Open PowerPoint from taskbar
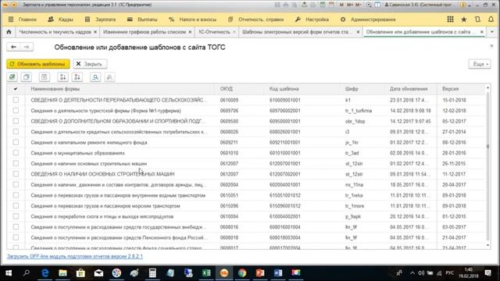The height and width of the screenshot is (281, 500). [x=260, y=273]
